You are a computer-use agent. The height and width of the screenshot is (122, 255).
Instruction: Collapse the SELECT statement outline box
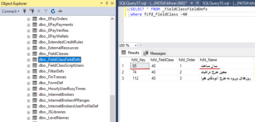[129, 9]
